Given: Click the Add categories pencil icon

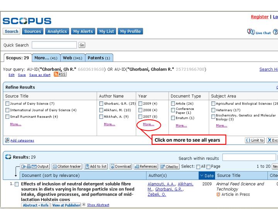Looking at the screenshot, I should (x=7, y=140).
